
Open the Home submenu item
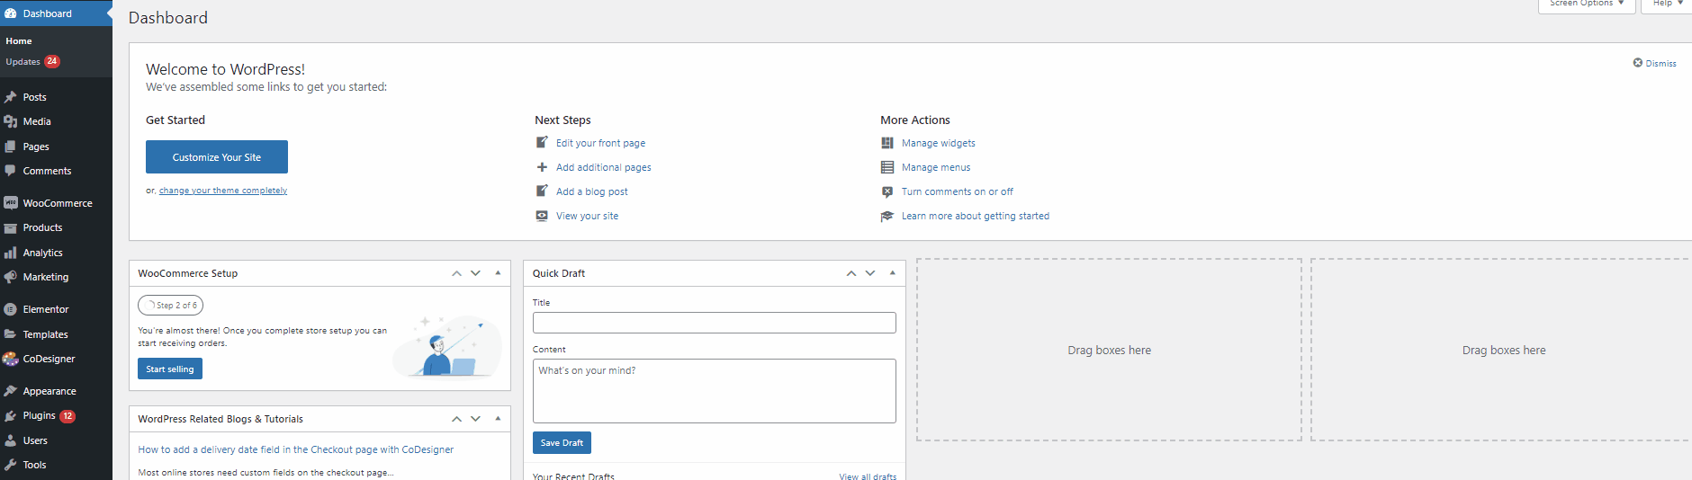tap(19, 41)
